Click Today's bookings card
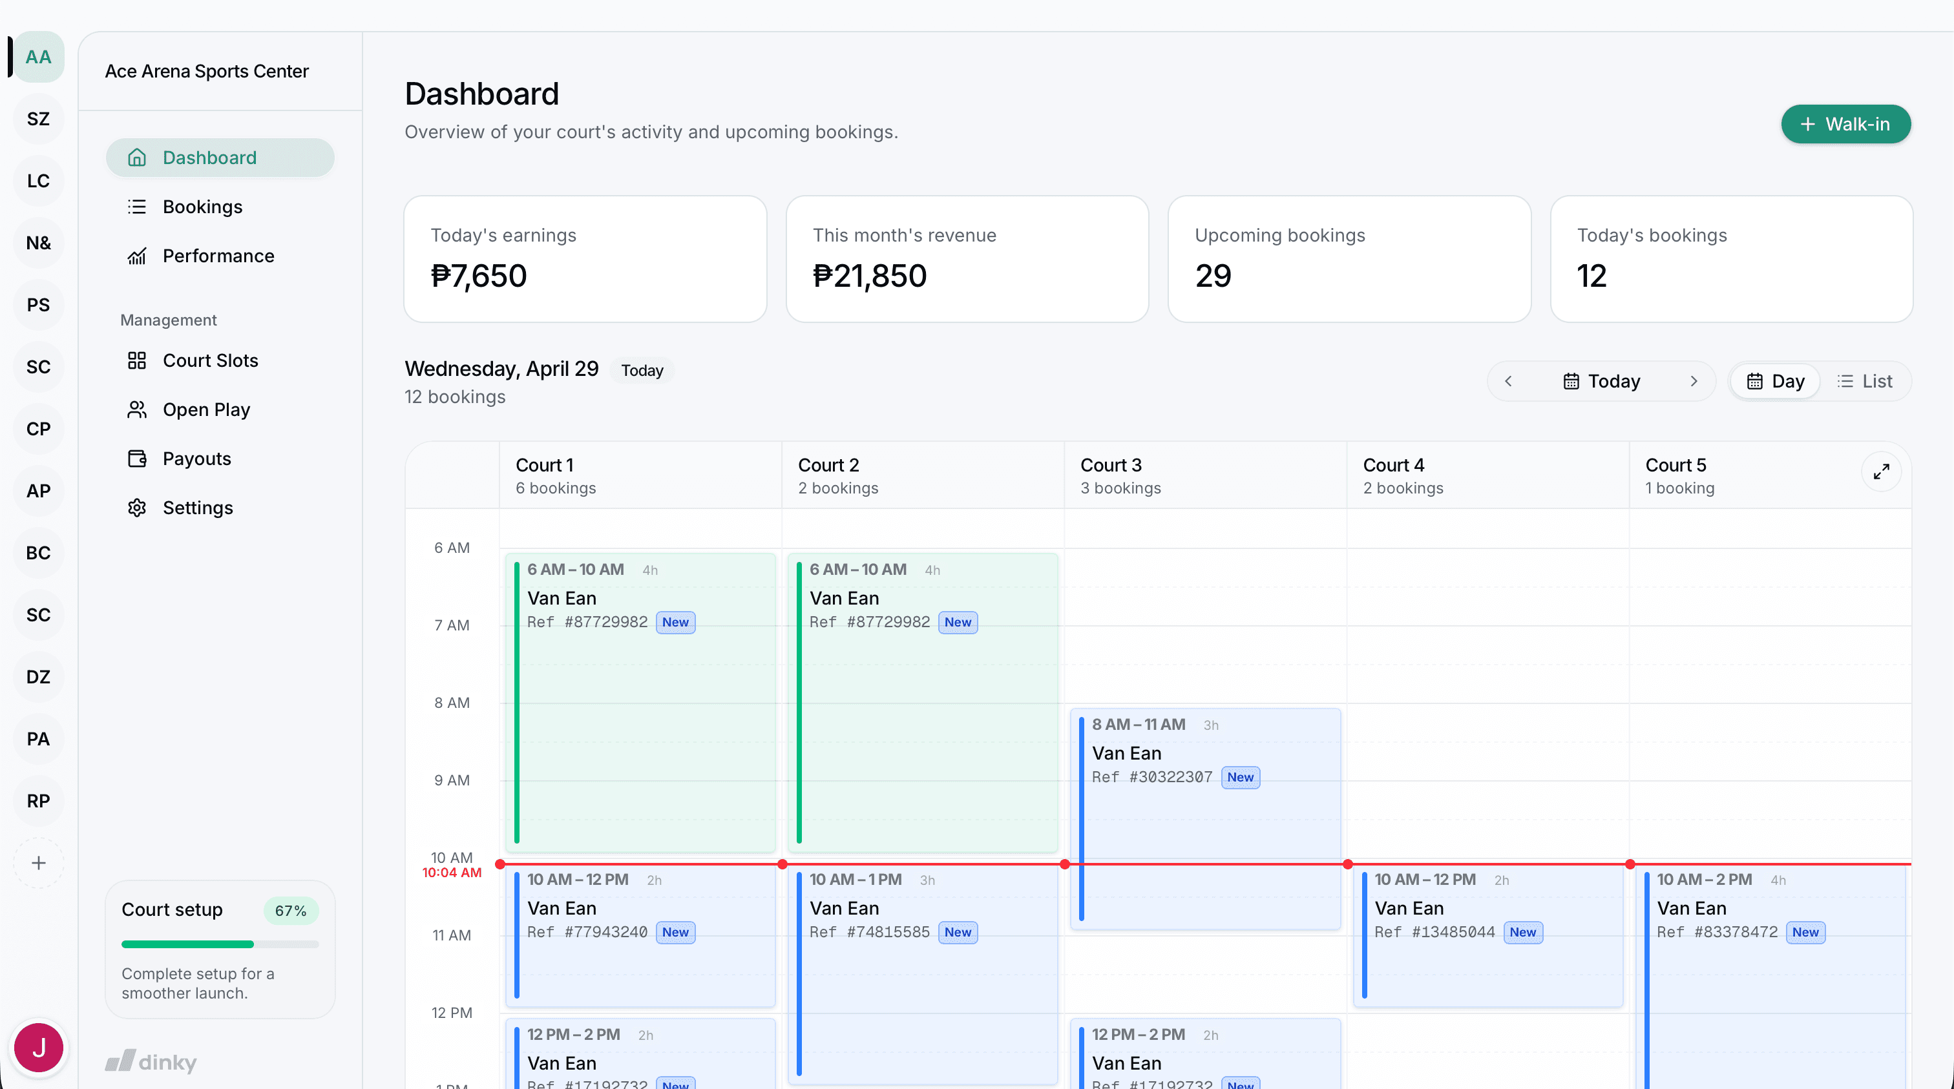This screenshot has height=1089, width=1954. coord(1731,260)
